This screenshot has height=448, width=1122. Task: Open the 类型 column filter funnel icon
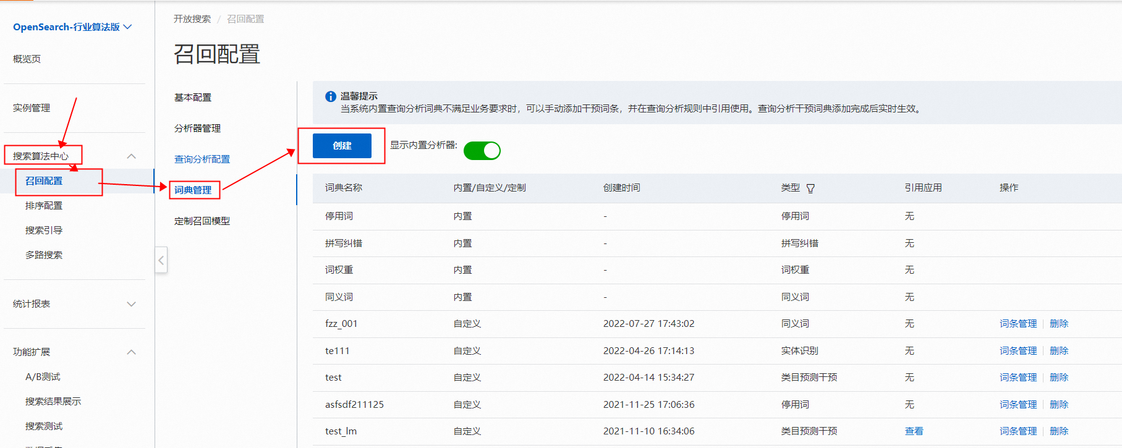810,188
